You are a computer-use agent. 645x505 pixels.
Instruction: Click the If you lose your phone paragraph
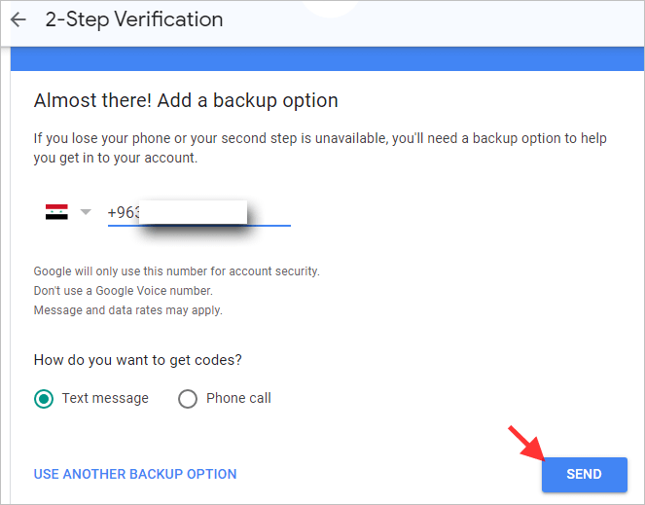pyautogui.click(x=320, y=148)
